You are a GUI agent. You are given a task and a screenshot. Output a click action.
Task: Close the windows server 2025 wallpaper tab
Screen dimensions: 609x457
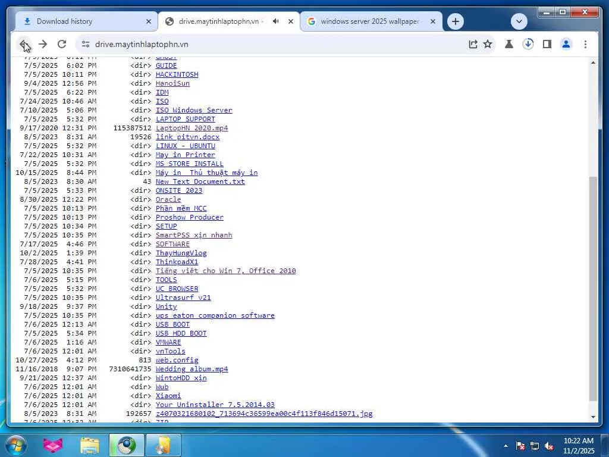433,21
